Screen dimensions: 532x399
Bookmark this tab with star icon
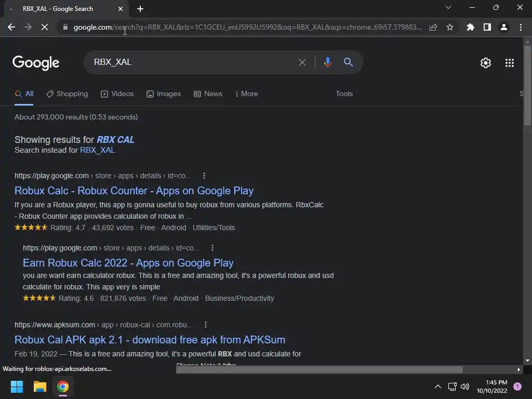coord(450,27)
